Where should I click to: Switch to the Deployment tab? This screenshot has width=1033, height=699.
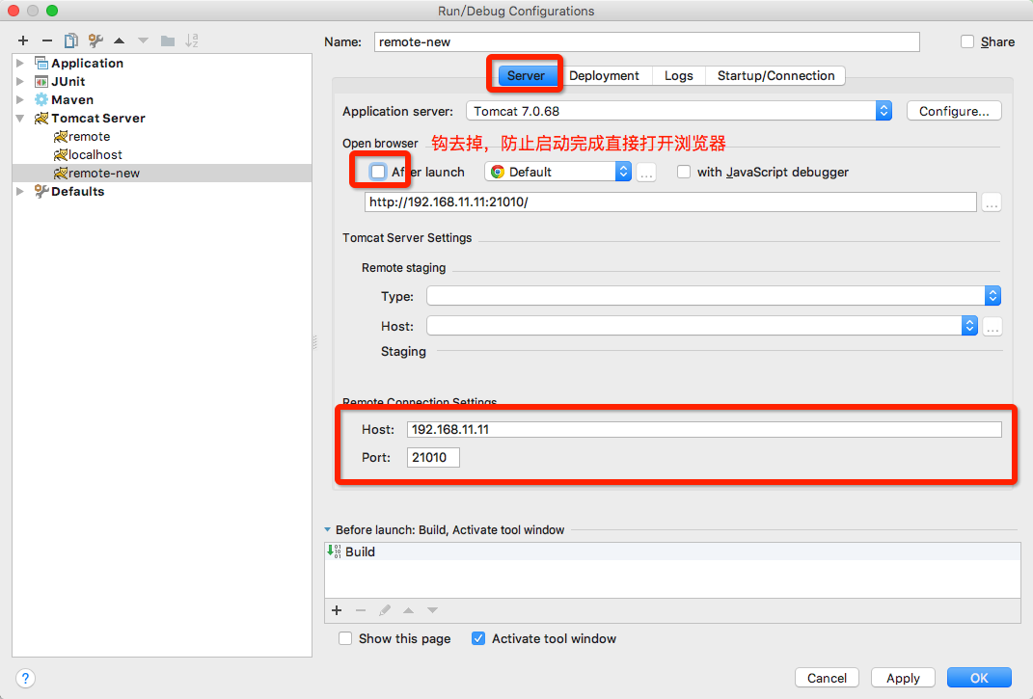pos(604,76)
